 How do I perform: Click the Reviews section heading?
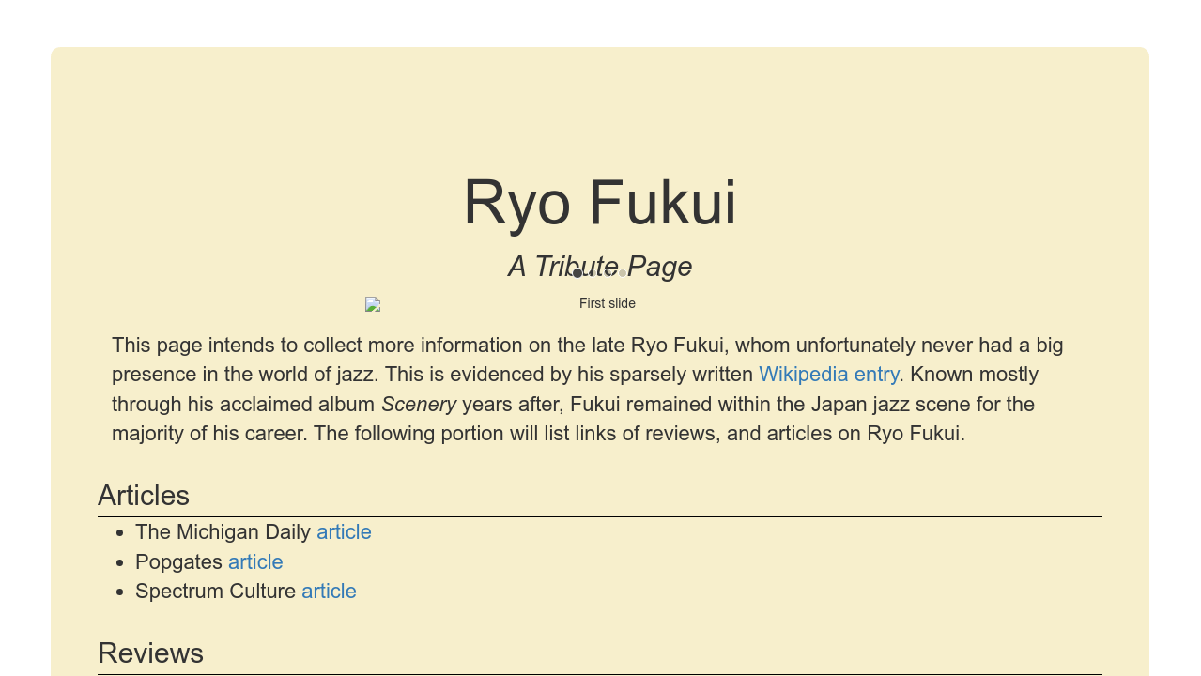click(x=150, y=653)
